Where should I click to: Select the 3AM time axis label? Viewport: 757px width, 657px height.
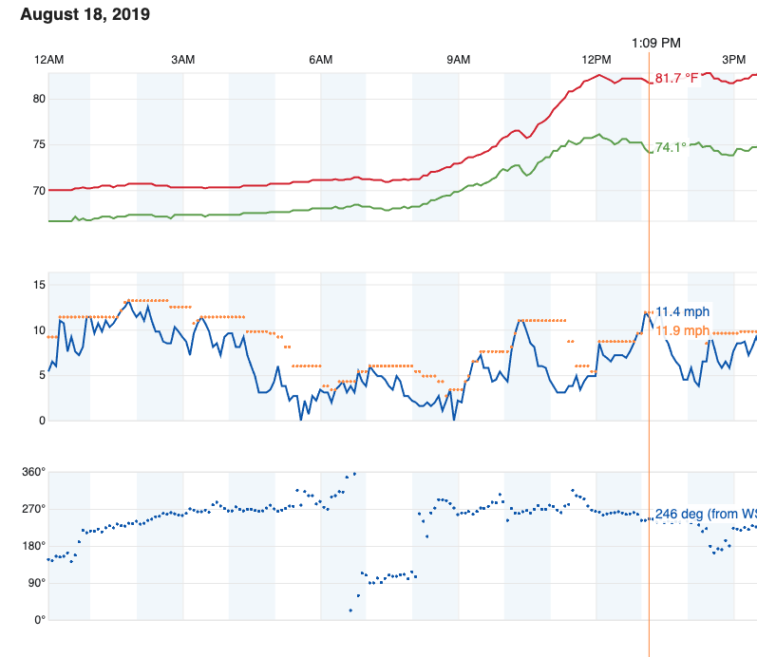click(x=182, y=60)
